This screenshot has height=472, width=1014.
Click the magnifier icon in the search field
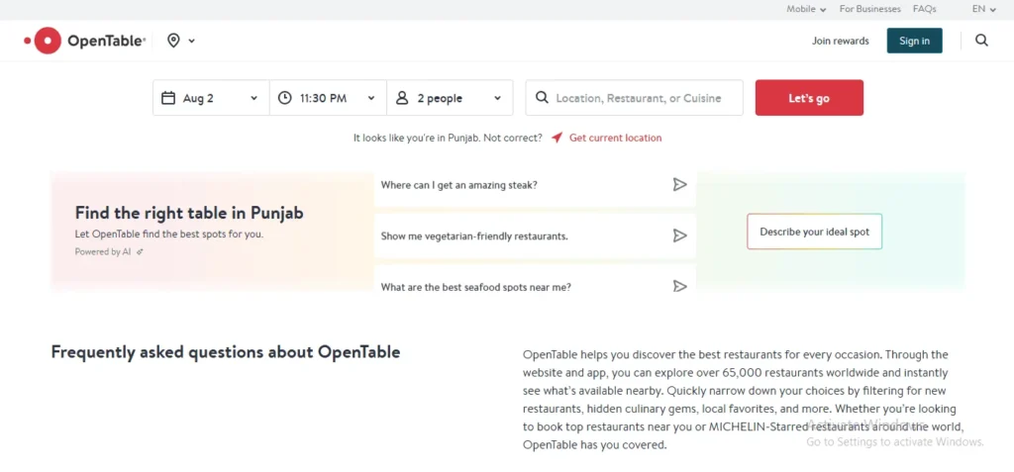click(542, 98)
